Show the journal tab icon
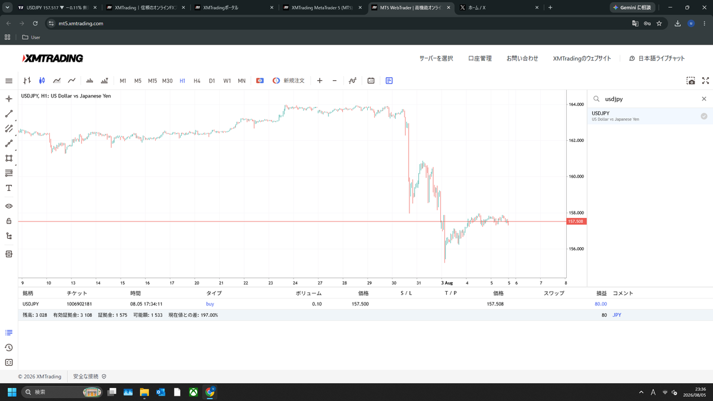The image size is (713, 401). click(9, 362)
